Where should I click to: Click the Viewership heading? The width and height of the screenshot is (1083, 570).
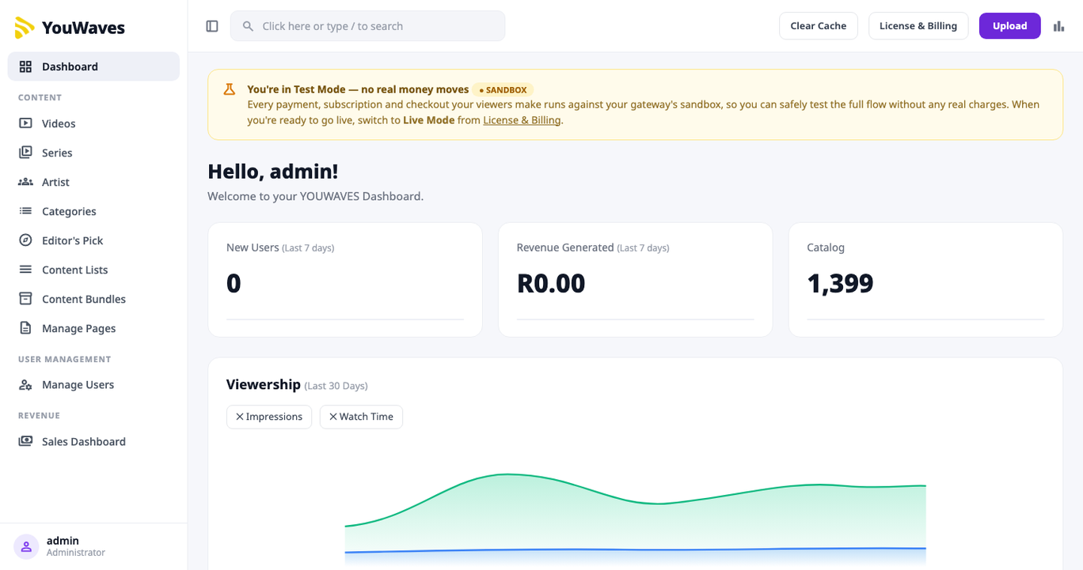(x=264, y=385)
